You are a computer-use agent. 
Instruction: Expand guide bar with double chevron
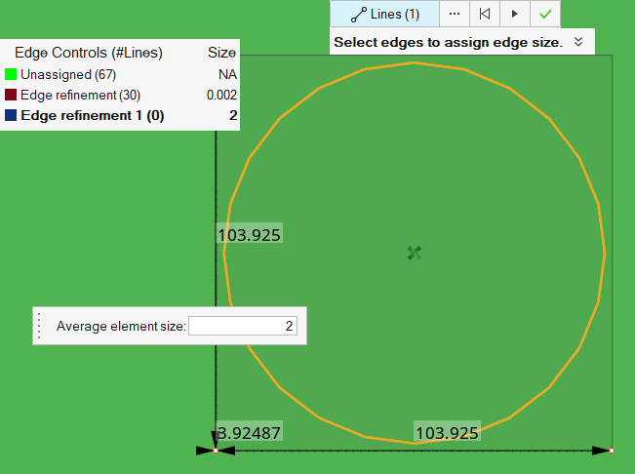pyautogui.click(x=577, y=42)
